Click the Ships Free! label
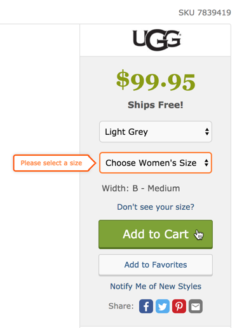The height and width of the screenshot is (328, 244). tap(156, 105)
